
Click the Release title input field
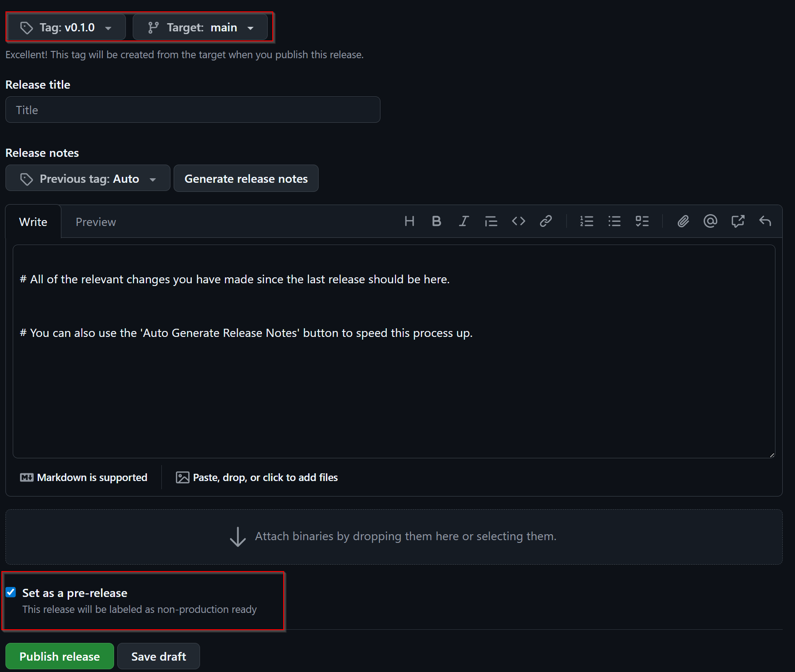tap(193, 110)
